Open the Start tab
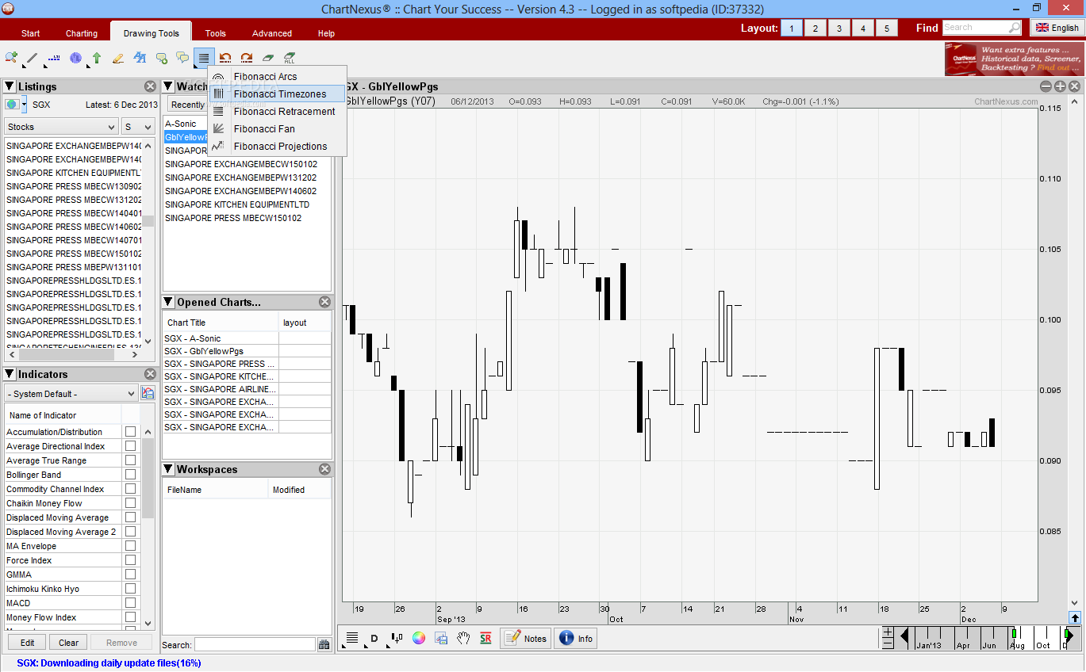Image resolution: width=1086 pixels, height=672 pixels. 31,33
